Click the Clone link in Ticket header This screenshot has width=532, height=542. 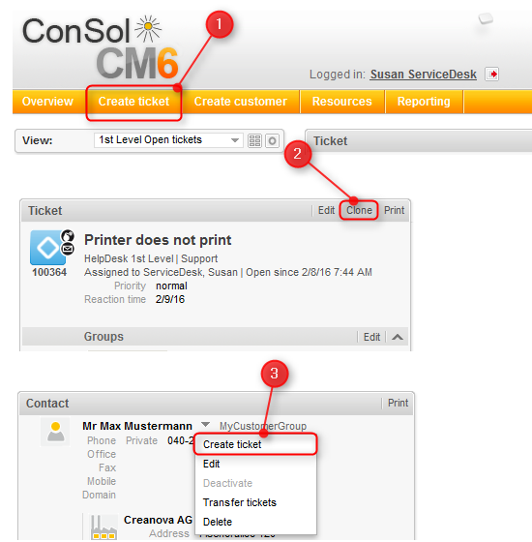[x=359, y=210]
